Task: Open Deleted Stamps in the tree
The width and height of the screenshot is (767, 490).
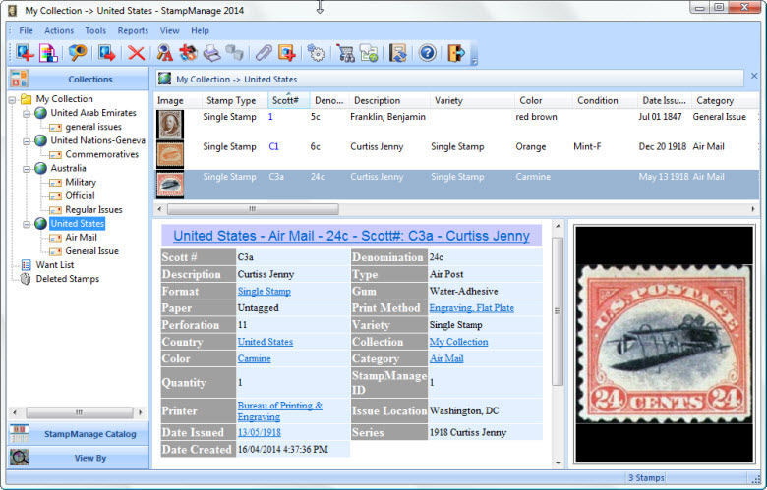Action: coord(68,279)
